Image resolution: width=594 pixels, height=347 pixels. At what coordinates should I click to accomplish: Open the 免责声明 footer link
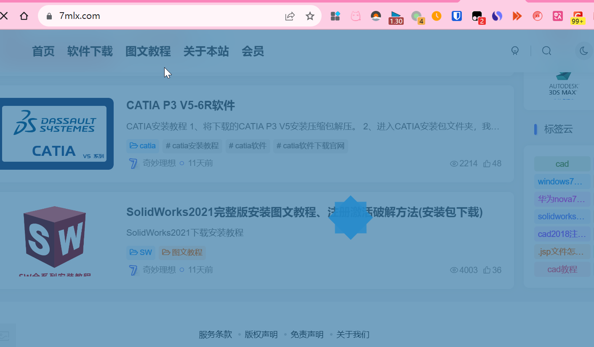point(307,334)
